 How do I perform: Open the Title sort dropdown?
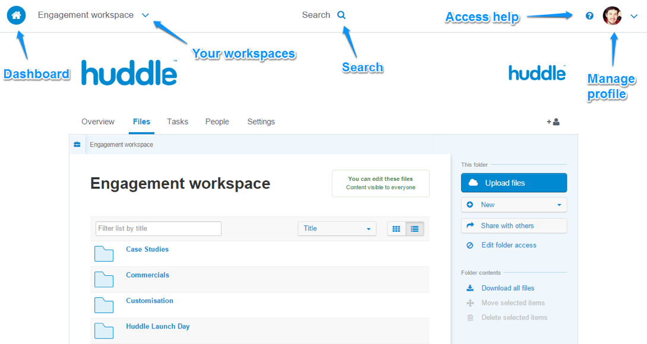tap(337, 228)
